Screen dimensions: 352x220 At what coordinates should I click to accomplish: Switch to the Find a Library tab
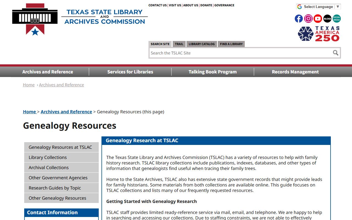point(231,44)
